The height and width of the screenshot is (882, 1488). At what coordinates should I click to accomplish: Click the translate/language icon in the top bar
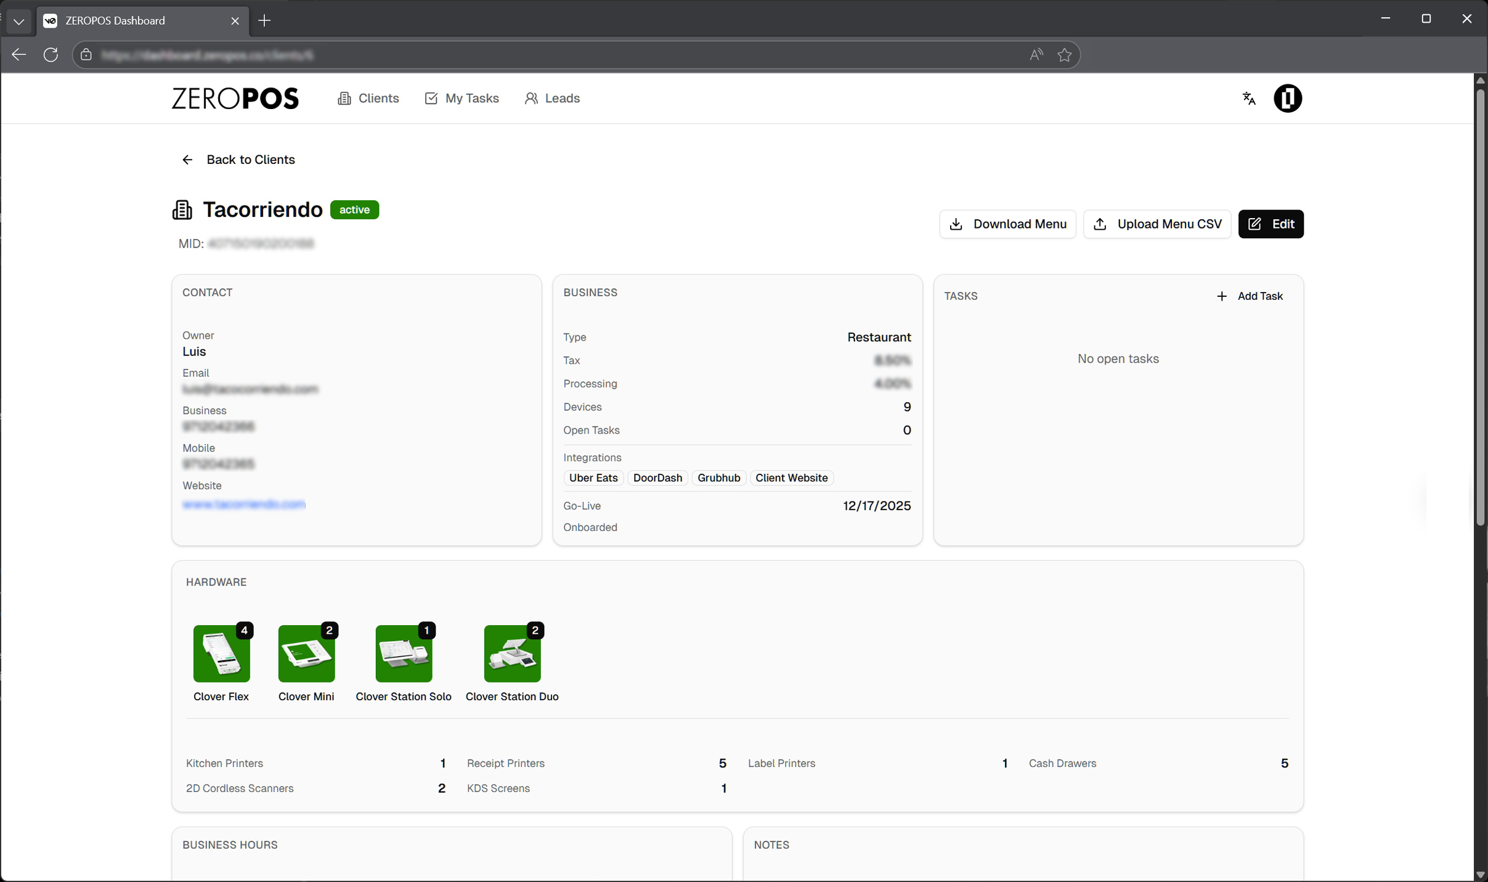tap(1248, 98)
